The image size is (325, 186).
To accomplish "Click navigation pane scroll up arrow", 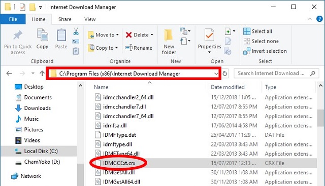I will tap(81, 86).
